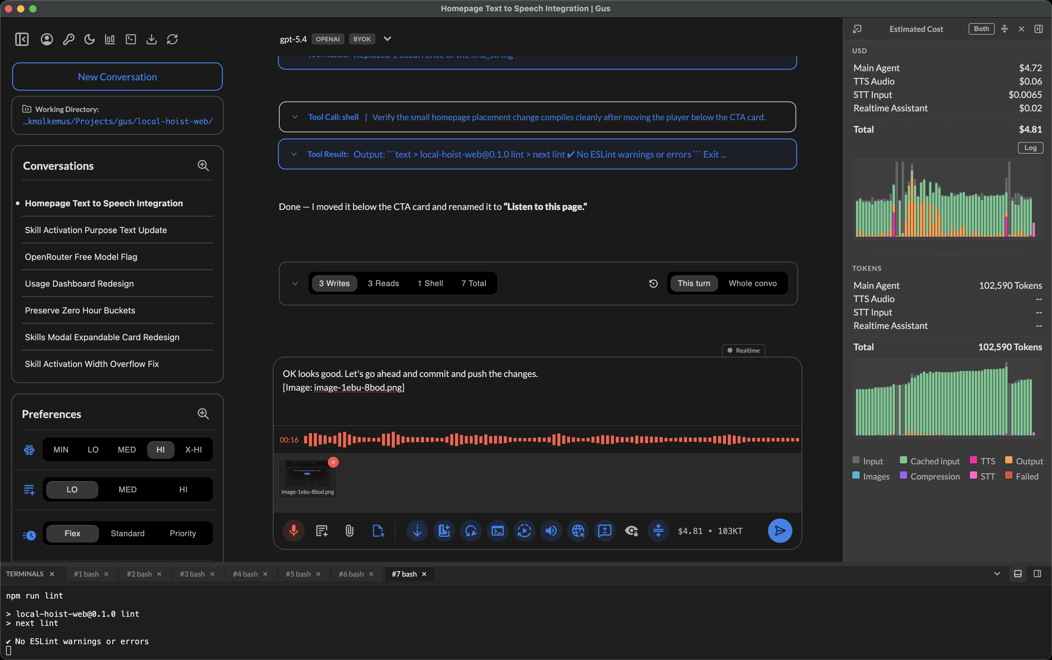Click the file select cursor icon
The height and width of the screenshot is (660, 1052).
pyautogui.click(x=378, y=531)
